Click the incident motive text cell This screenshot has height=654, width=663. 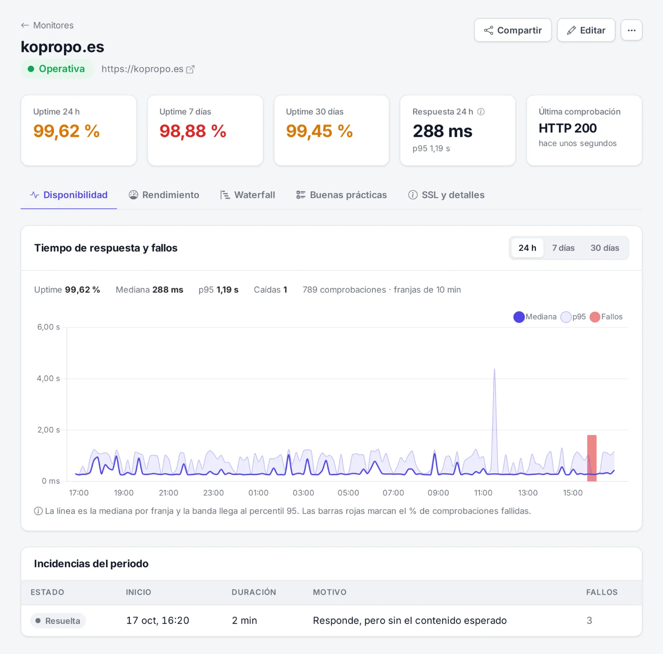410,621
